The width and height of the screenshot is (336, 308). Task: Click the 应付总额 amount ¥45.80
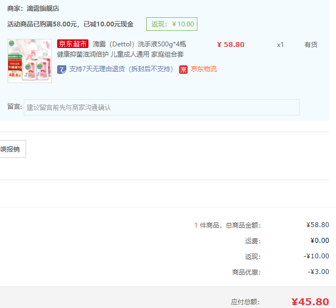point(310,302)
